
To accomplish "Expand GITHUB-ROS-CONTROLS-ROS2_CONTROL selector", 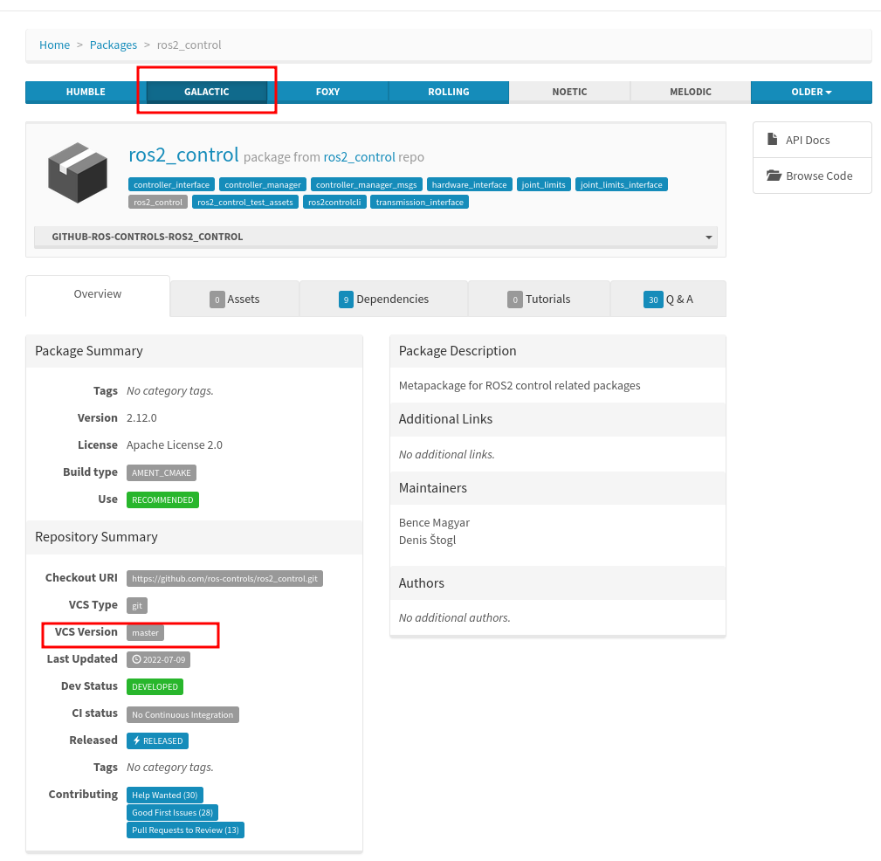I will 375,237.
